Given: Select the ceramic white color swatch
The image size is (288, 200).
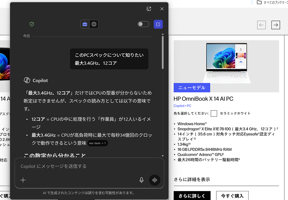Looking at the screenshot, I should [x=214, y=113].
